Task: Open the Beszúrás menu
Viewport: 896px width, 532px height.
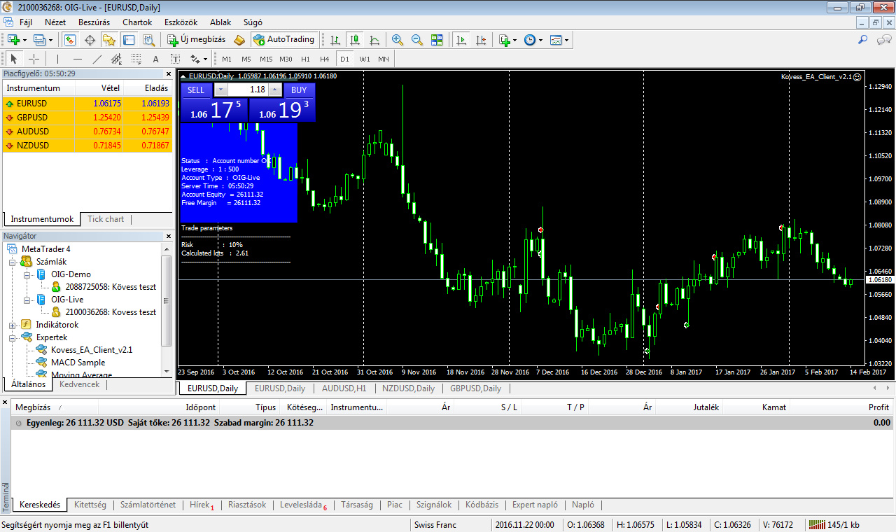Action: (x=94, y=22)
